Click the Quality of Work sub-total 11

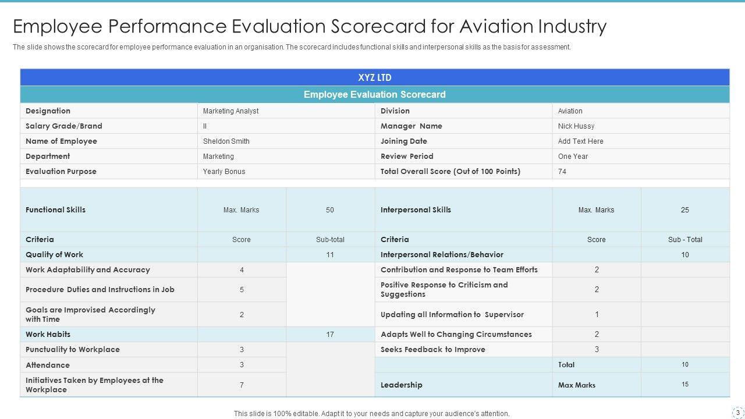pos(330,255)
